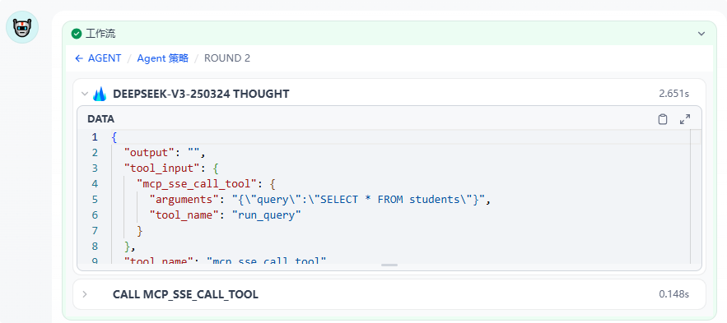Select the ROUND 2 breadcrumb item

tap(227, 58)
